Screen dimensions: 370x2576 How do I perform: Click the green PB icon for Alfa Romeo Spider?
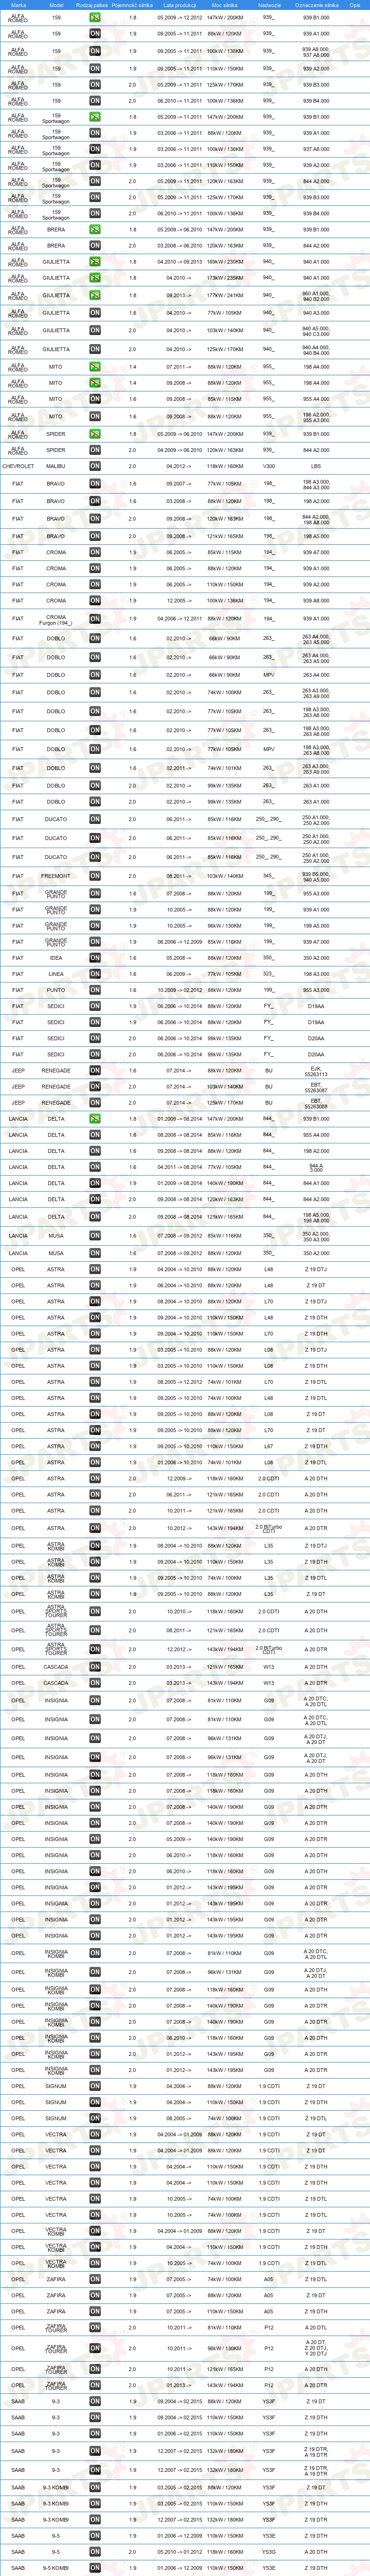[95, 434]
